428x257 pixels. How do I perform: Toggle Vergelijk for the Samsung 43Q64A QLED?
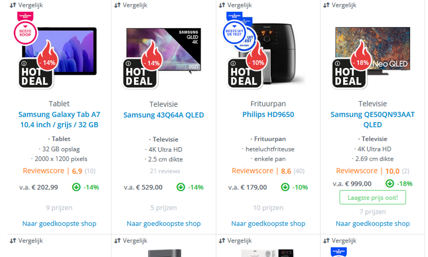(131, 5)
